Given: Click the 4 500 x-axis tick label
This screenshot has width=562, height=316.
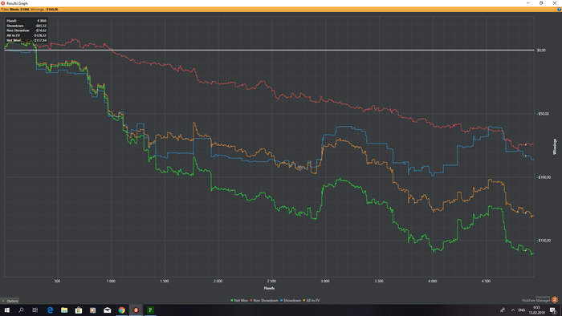Looking at the screenshot, I should tap(486, 282).
